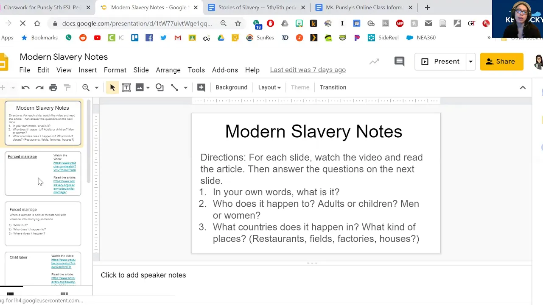Open the Google Drive bookmark icon

click(221, 38)
